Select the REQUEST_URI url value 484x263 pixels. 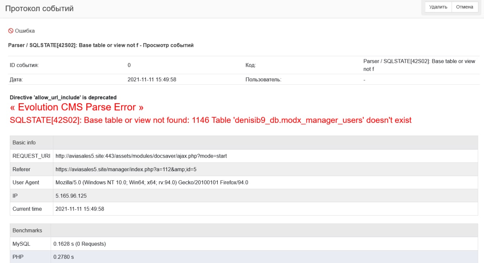pos(141,156)
